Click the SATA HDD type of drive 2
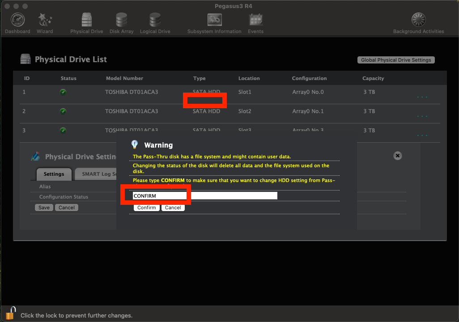 pyautogui.click(x=206, y=111)
